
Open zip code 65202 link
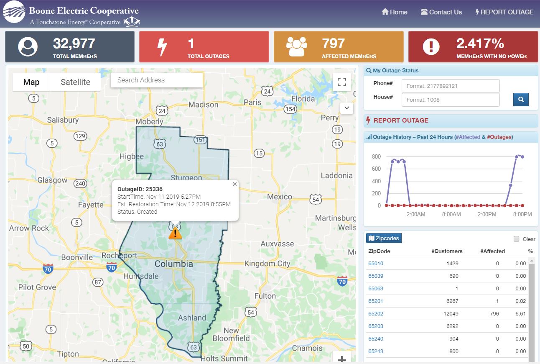coord(375,314)
